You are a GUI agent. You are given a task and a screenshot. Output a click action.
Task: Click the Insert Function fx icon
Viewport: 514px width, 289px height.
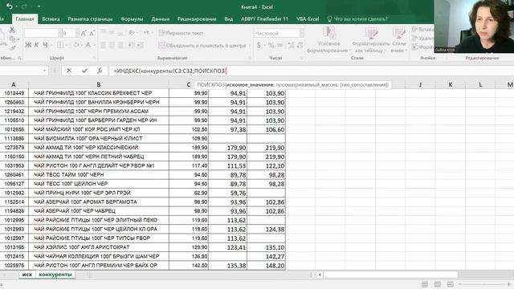tap(100, 71)
